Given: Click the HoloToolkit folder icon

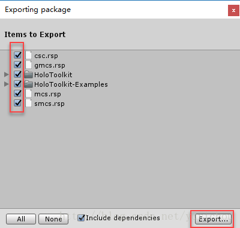Looking at the screenshot, I should tap(28, 75).
